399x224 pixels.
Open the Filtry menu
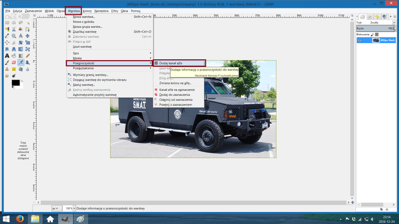(x=114, y=11)
